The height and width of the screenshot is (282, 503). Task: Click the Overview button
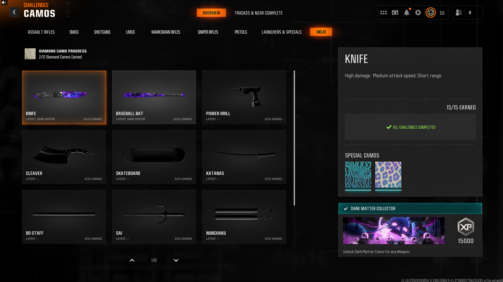[211, 13]
